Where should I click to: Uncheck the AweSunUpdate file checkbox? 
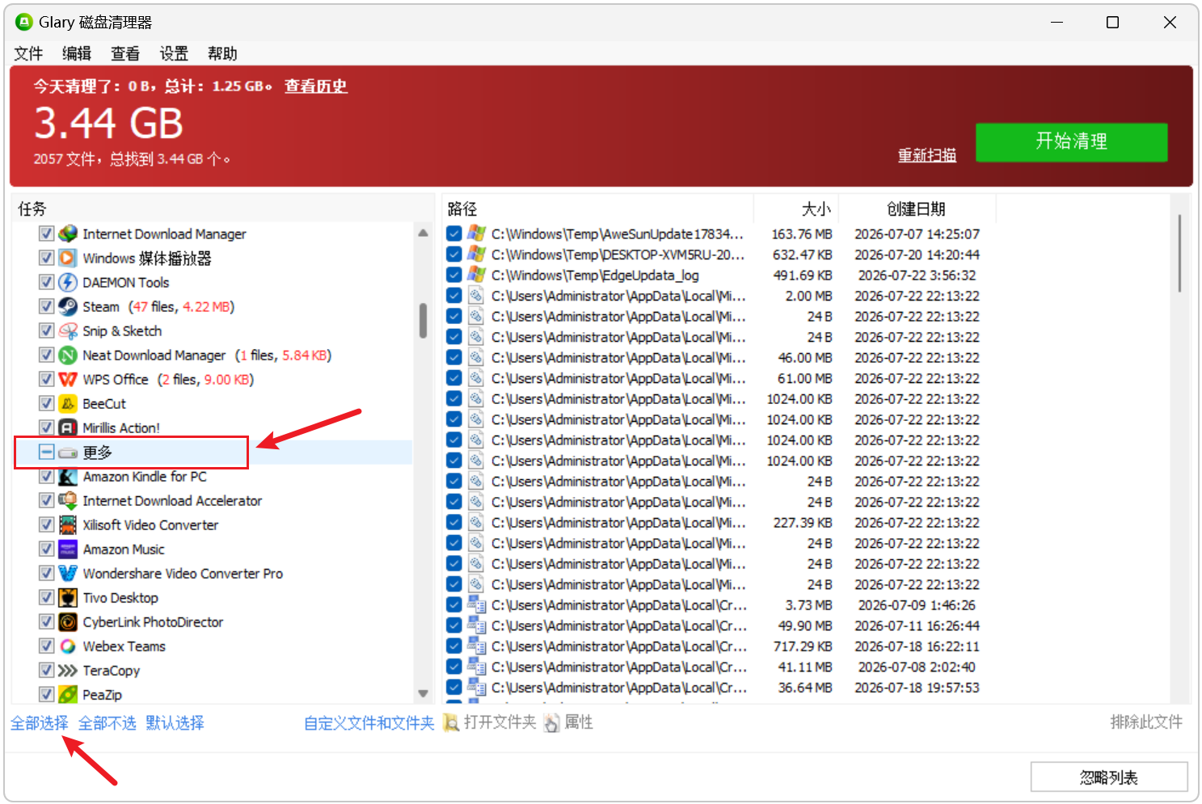pyautogui.click(x=454, y=234)
